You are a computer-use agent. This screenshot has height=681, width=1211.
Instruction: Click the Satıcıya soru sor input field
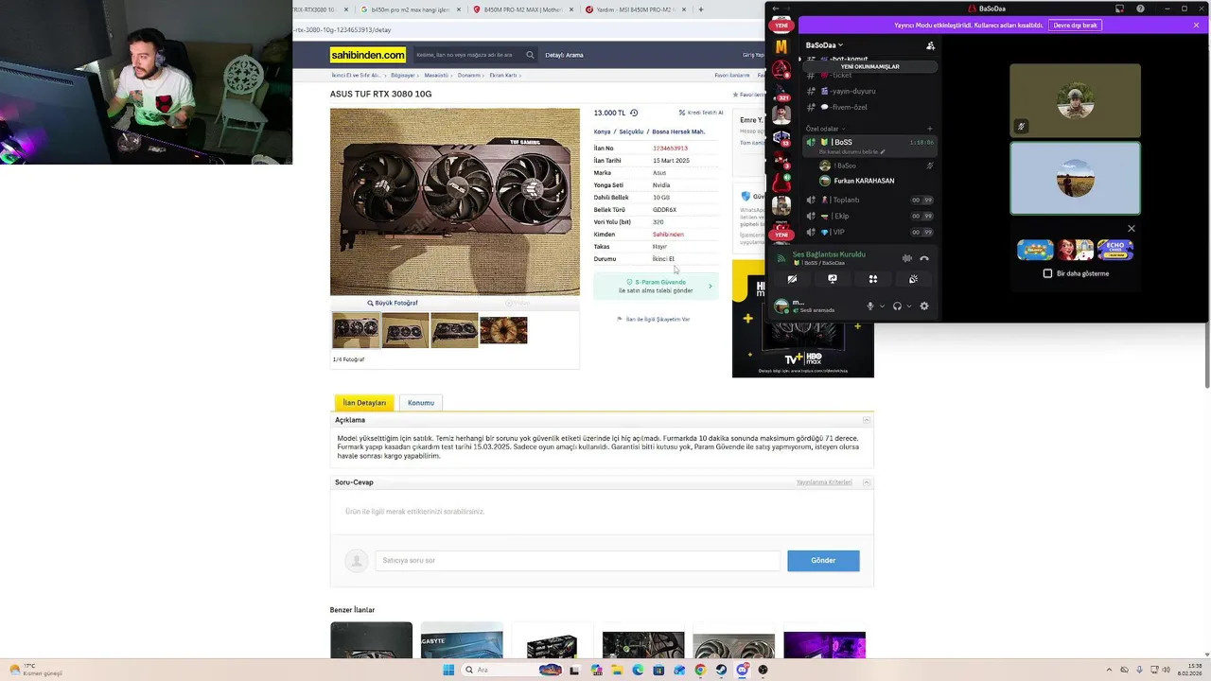577,561
